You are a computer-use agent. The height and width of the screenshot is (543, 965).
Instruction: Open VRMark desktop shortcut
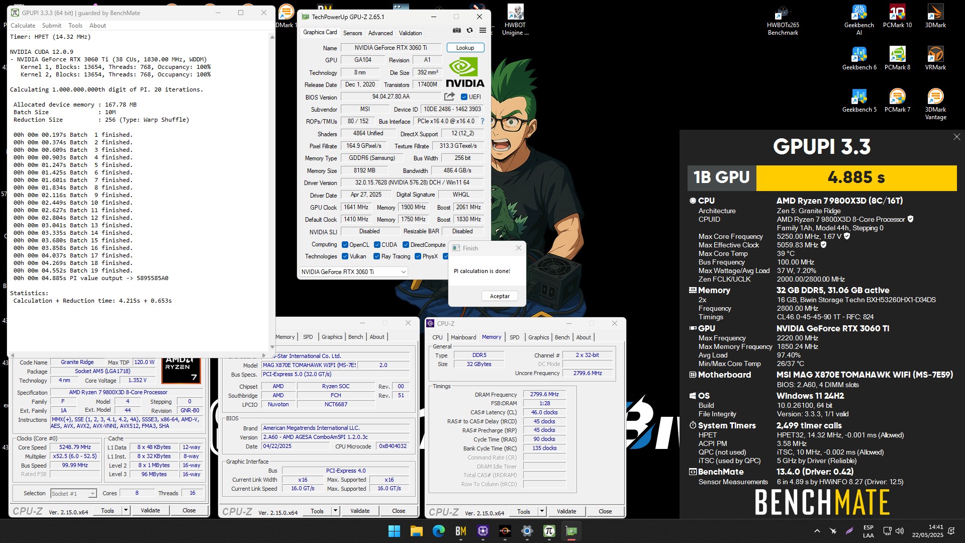point(935,58)
